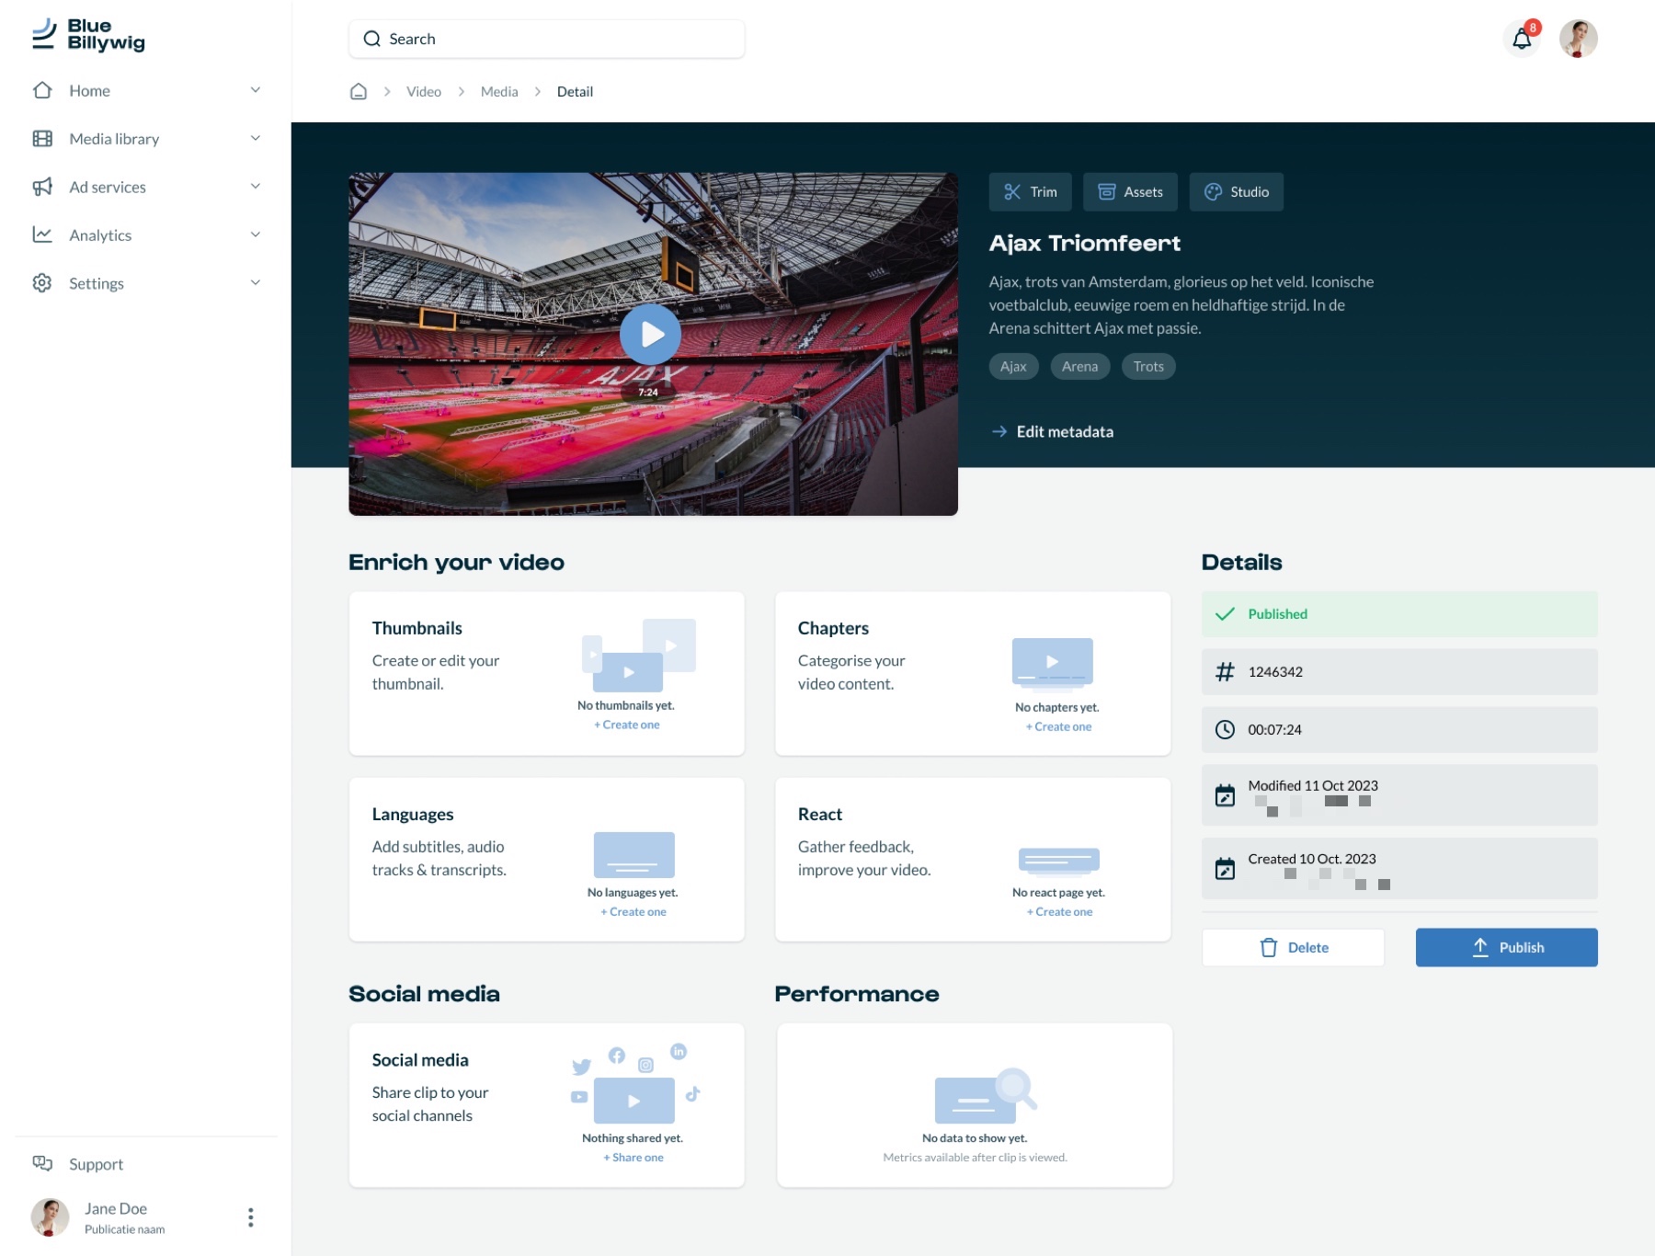The height and width of the screenshot is (1256, 1655).
Task: Click the Media library film icon
Action: [x=42, y=139]
